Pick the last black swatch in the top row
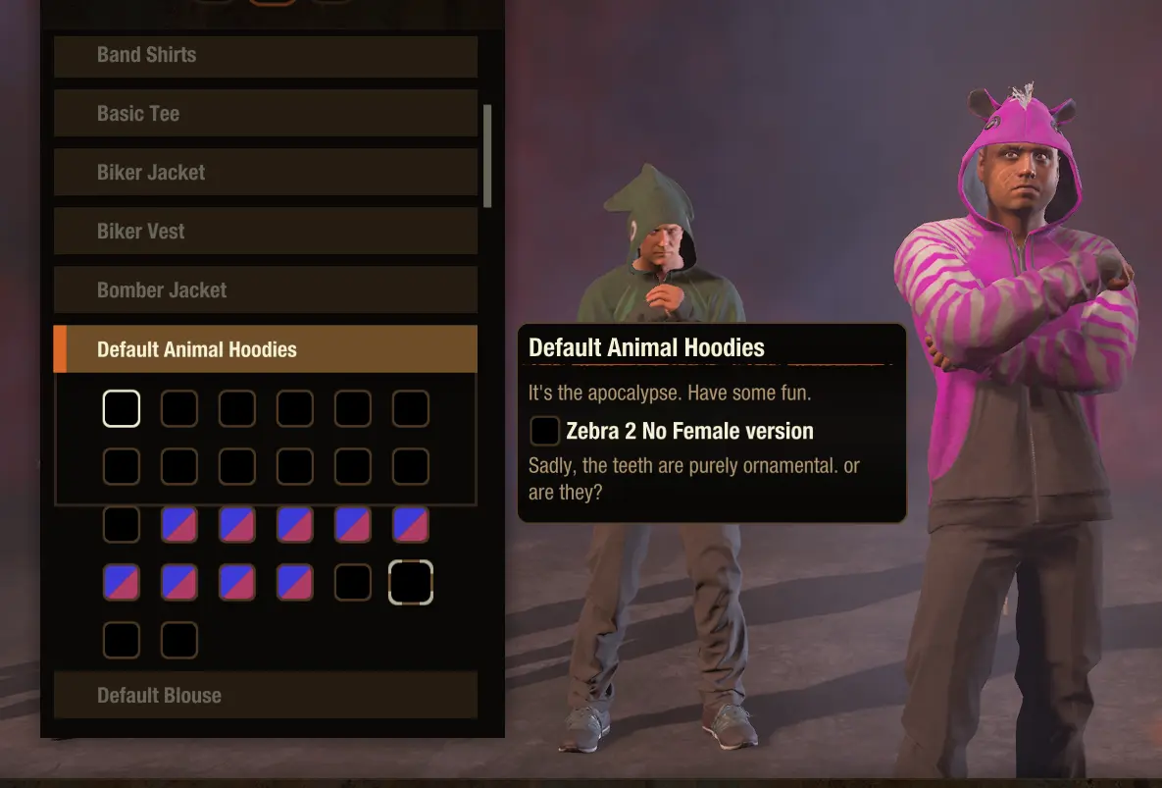The image size is (1162, 788). 411,408
